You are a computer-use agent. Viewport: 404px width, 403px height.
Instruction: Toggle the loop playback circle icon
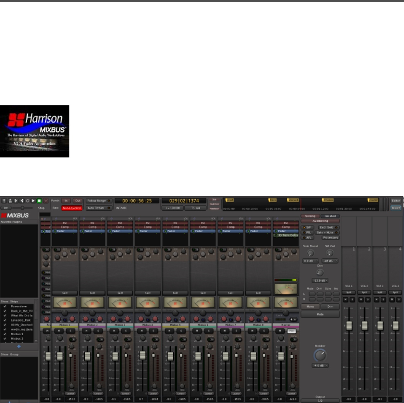(x=28, y=201)
